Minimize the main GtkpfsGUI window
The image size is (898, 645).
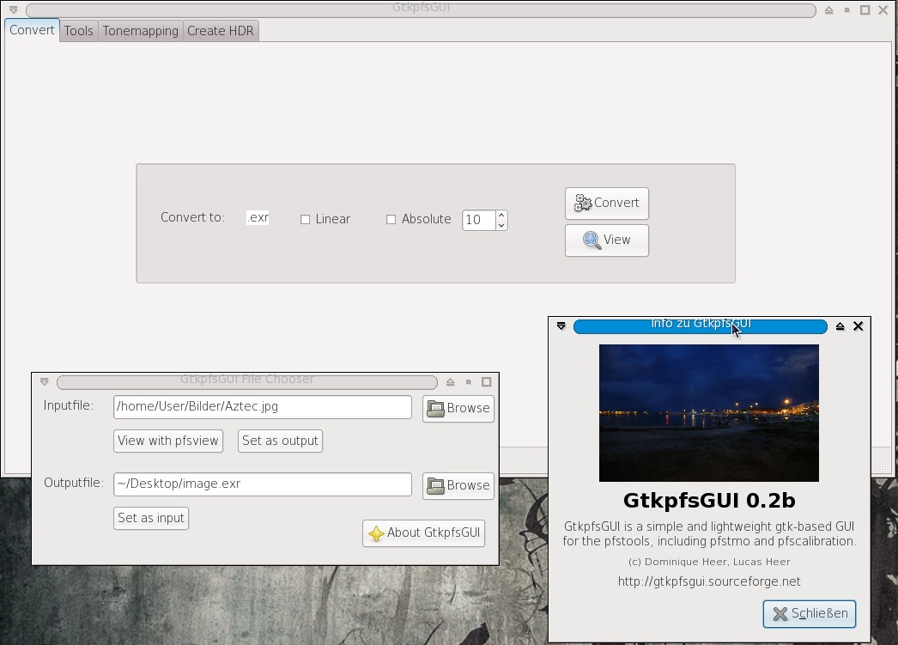(x=847, y=9)
